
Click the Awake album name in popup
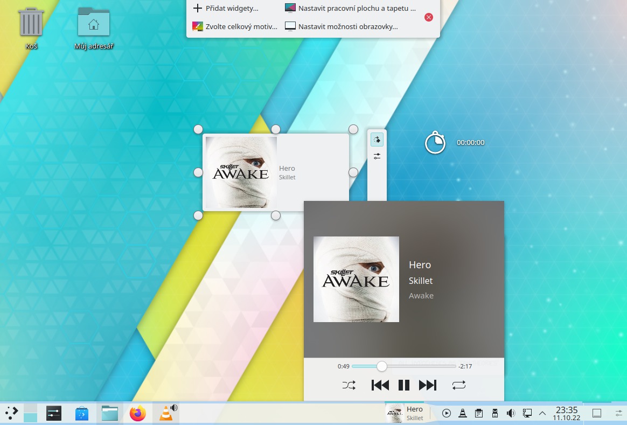point(421,296)
